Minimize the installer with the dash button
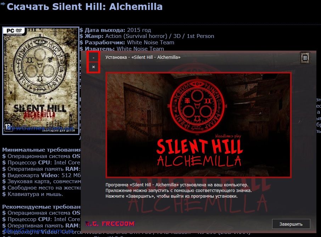Screen dimensions: 321x237 pyautogui.click(x=93, y=58)
